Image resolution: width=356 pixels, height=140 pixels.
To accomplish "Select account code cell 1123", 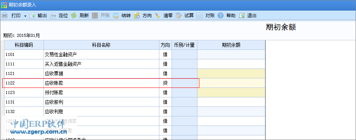I will 24,92.
